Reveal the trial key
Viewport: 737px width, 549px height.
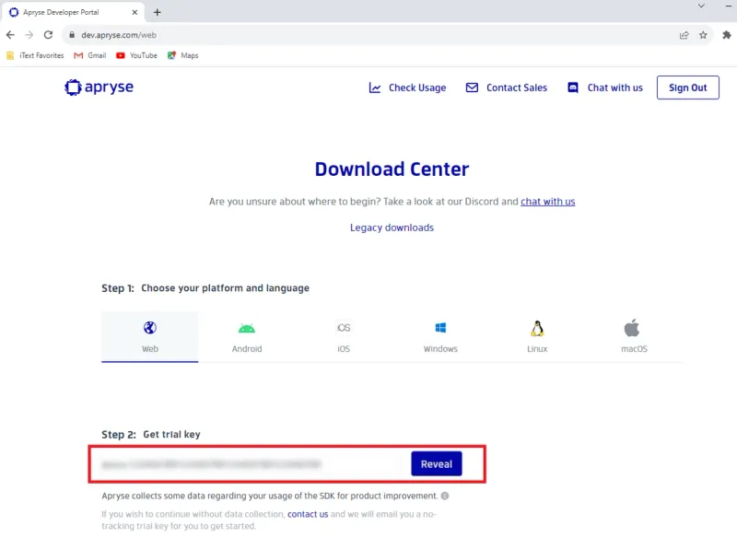436,464
